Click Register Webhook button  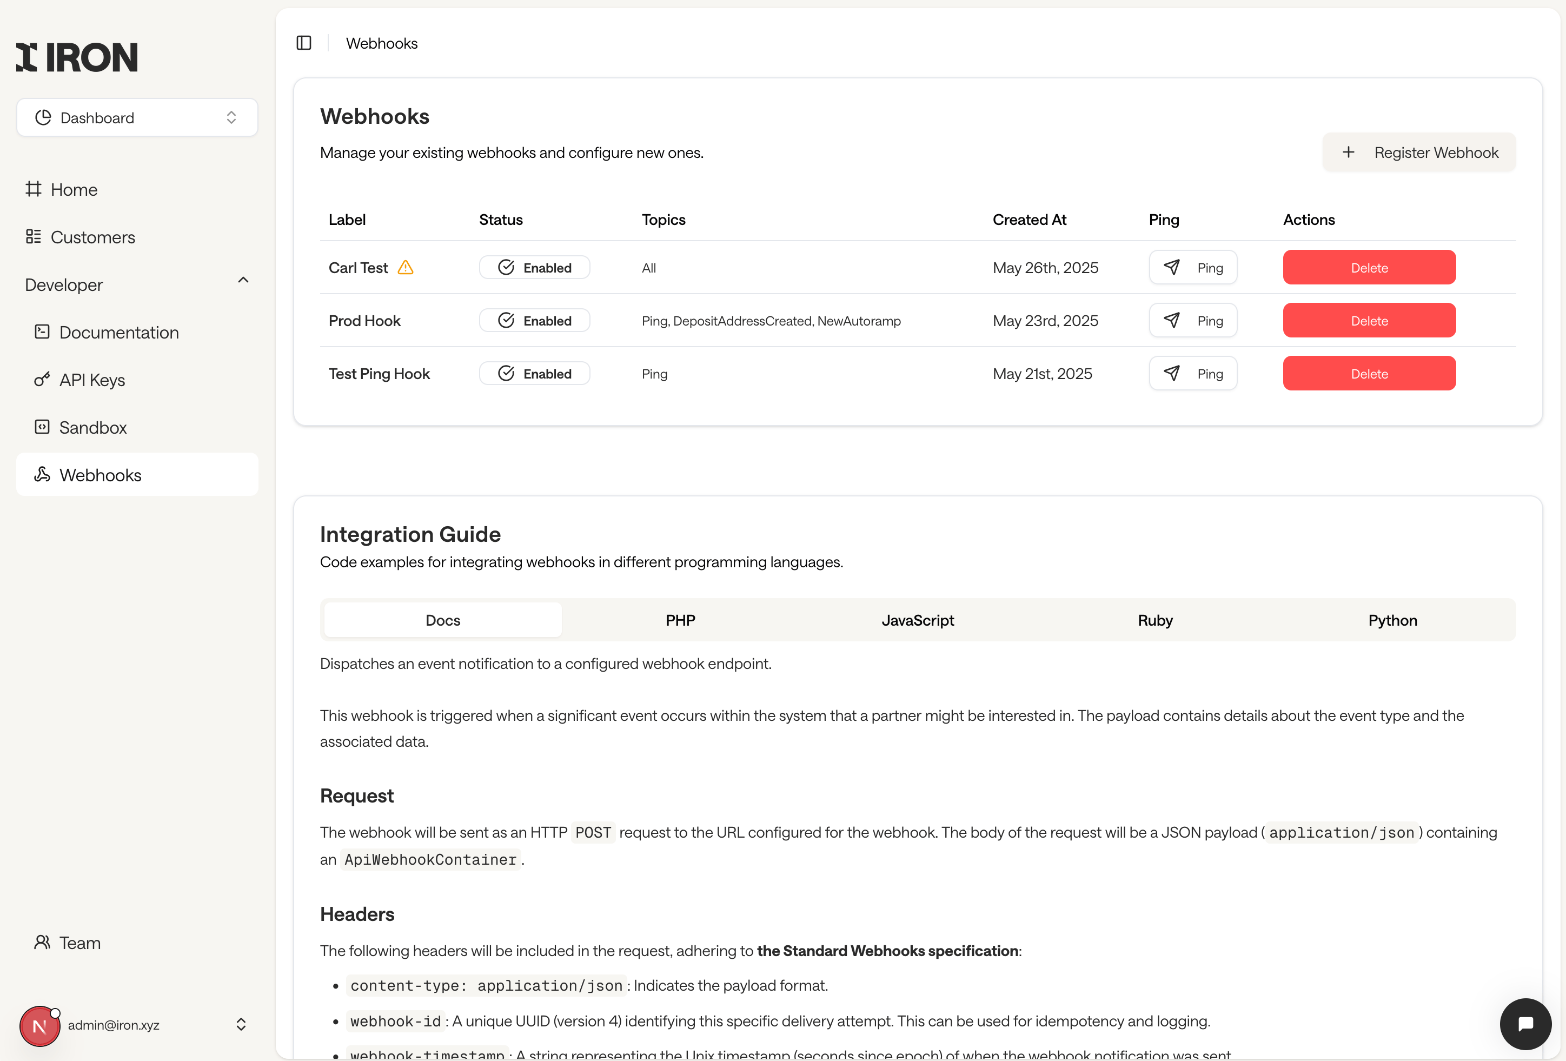click(1419, 152)
